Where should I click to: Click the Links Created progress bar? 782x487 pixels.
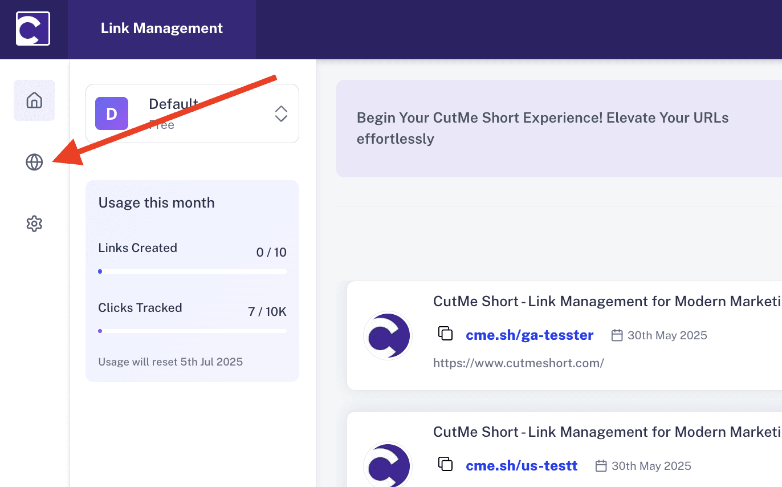(192, 271)
